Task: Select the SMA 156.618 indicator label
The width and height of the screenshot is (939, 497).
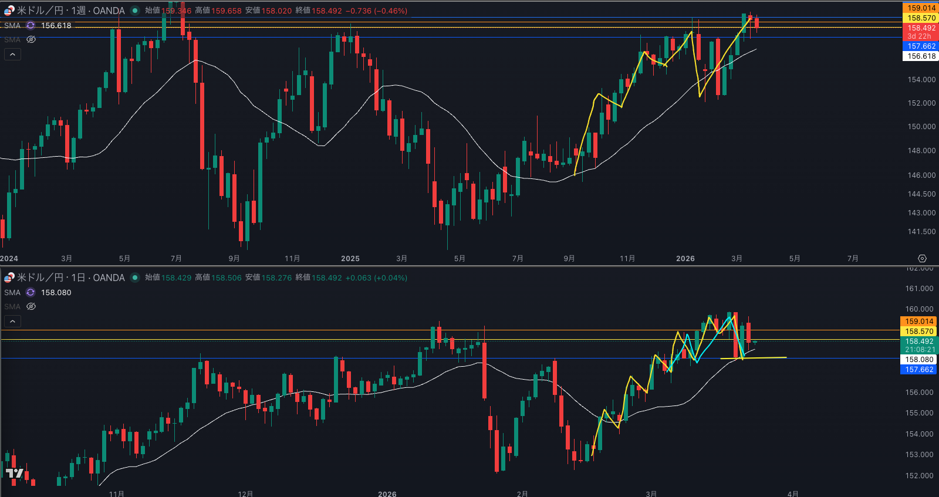Action: [x=12, y=25]
